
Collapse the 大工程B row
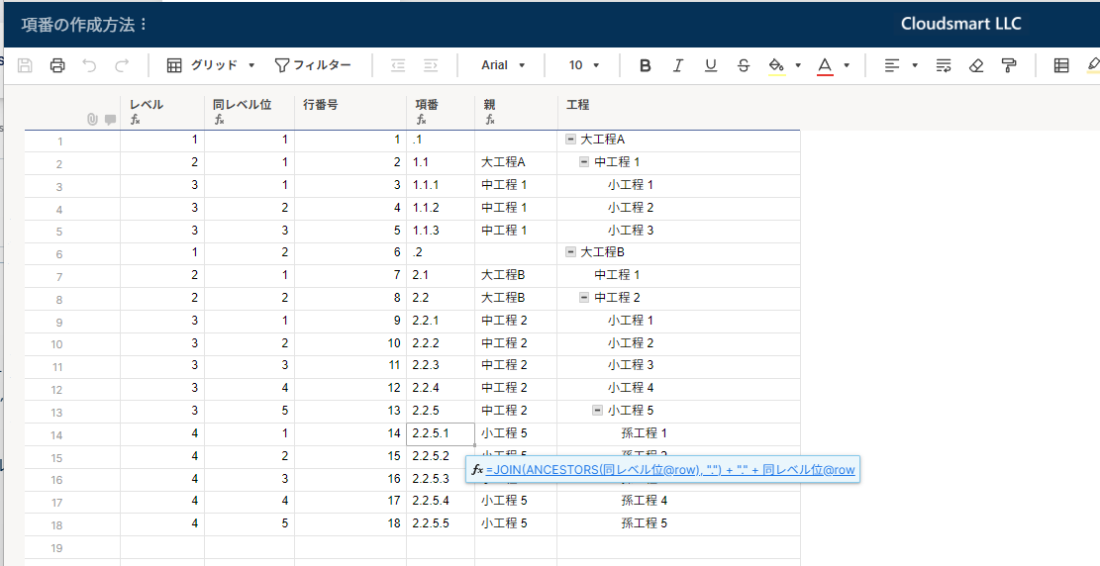point(571,251)
